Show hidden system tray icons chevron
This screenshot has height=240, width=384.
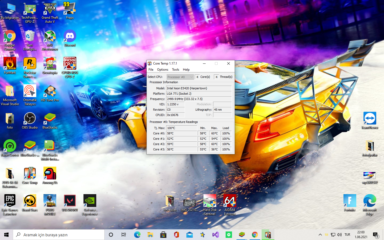point(320,235)
